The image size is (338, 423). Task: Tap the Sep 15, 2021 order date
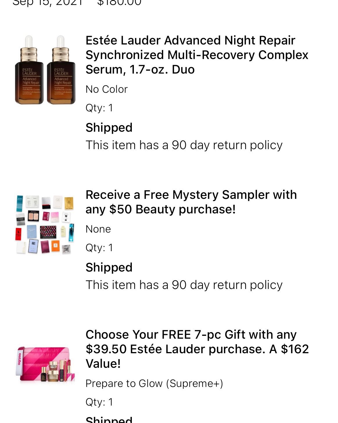point(48,3)
